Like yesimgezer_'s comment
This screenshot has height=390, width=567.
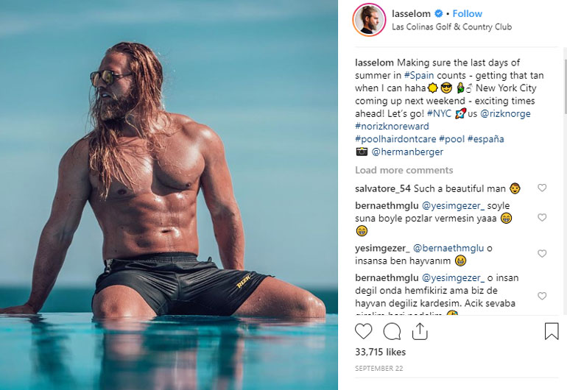(x=542, y=254)
